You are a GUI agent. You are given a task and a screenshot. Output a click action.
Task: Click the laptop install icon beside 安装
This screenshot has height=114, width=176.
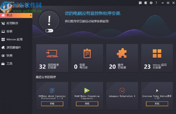3,31
